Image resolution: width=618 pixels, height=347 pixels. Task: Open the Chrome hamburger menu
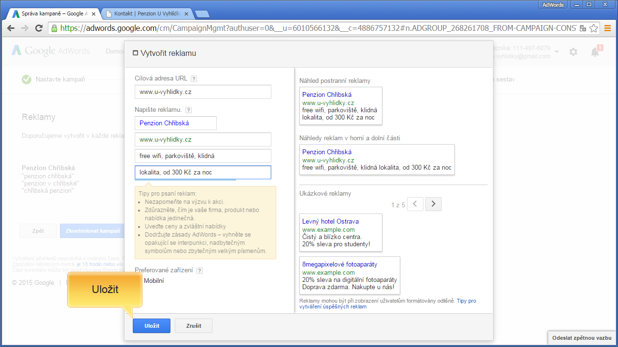tap(607, 28)
